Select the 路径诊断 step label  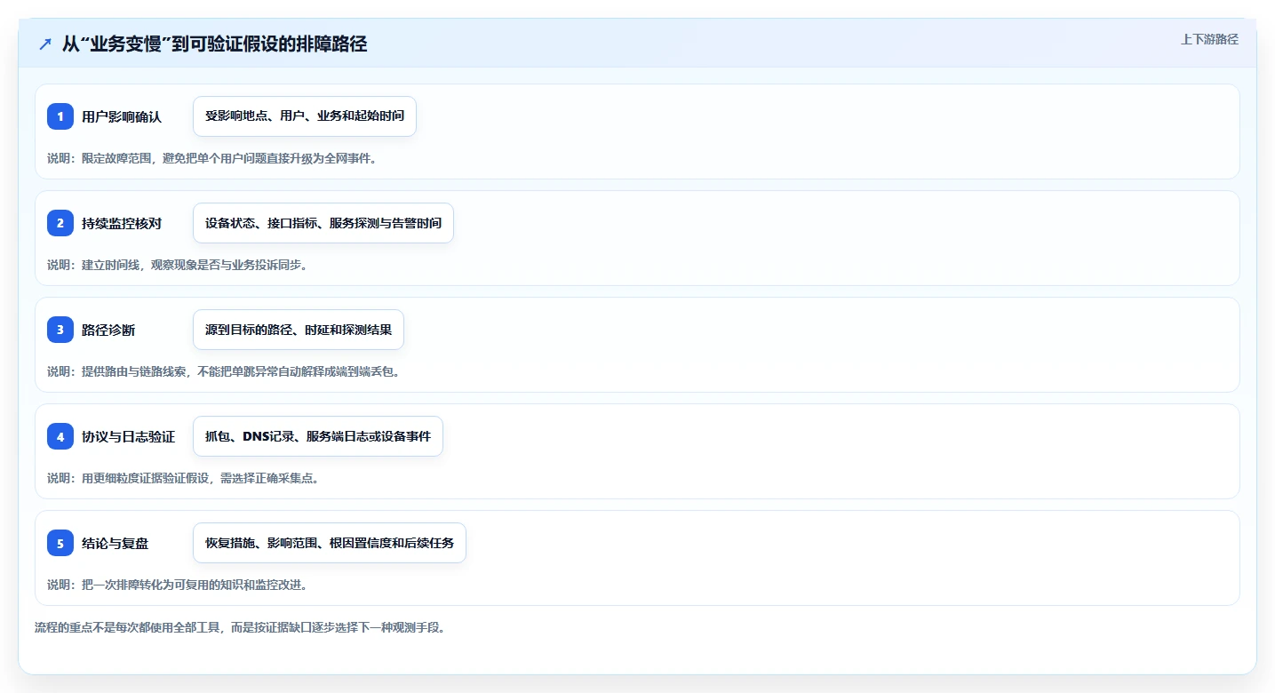coord(108,330)
